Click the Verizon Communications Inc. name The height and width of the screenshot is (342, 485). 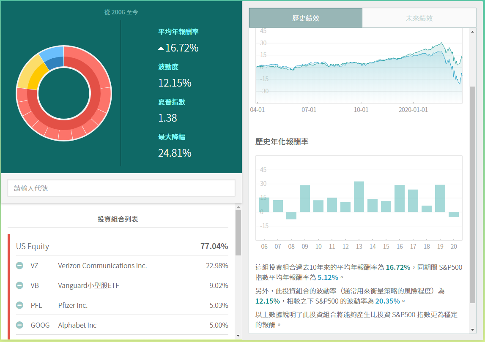coord(102,266)
